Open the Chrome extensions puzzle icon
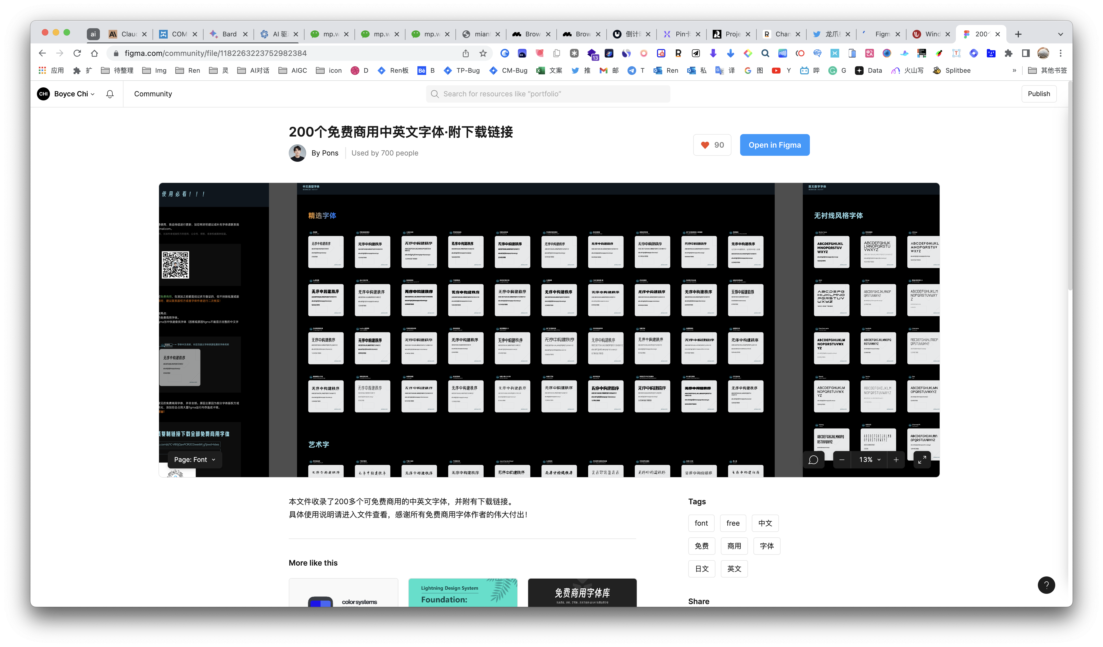1103x647 pixels. coord(1008,53)
